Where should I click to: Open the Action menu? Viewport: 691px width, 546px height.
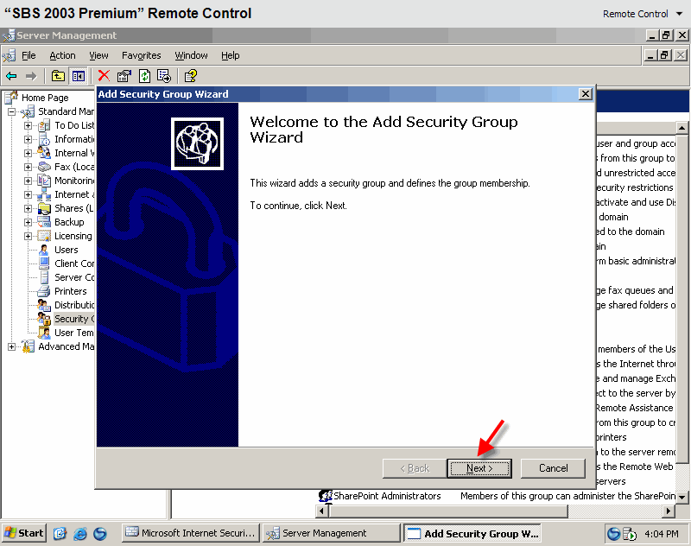tap(62, 55)
